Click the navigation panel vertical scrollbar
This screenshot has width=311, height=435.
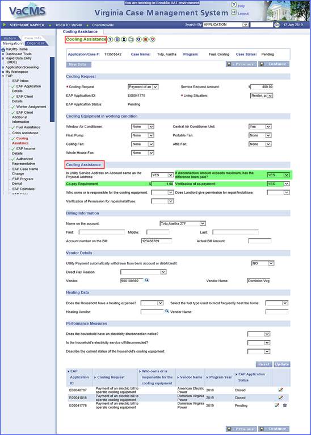click(52, 89)
